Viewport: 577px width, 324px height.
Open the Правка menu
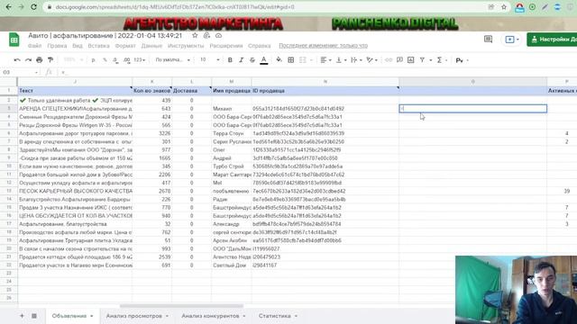[x=57, y=46]
